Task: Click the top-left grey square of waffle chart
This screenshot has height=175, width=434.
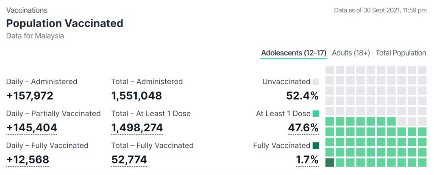Action: pos(330,69)
